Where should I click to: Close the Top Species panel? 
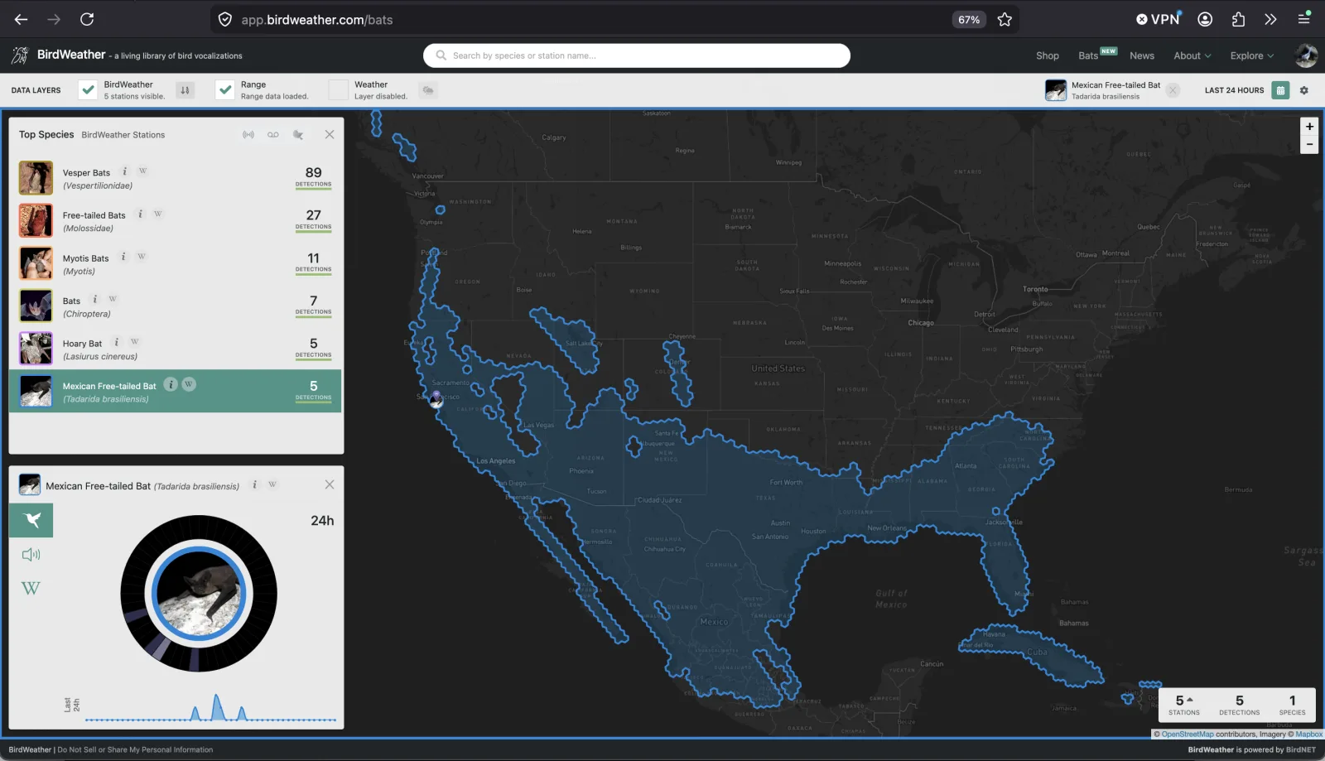330,134
